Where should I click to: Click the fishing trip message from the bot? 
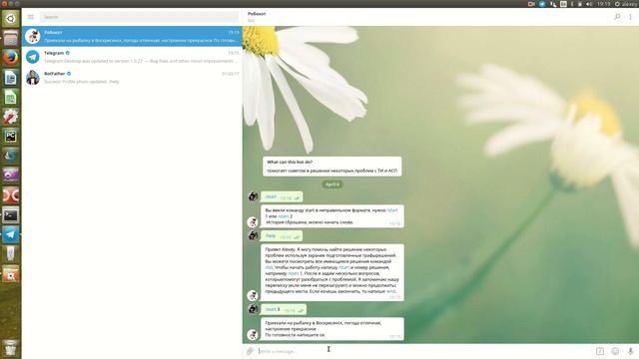332,329
